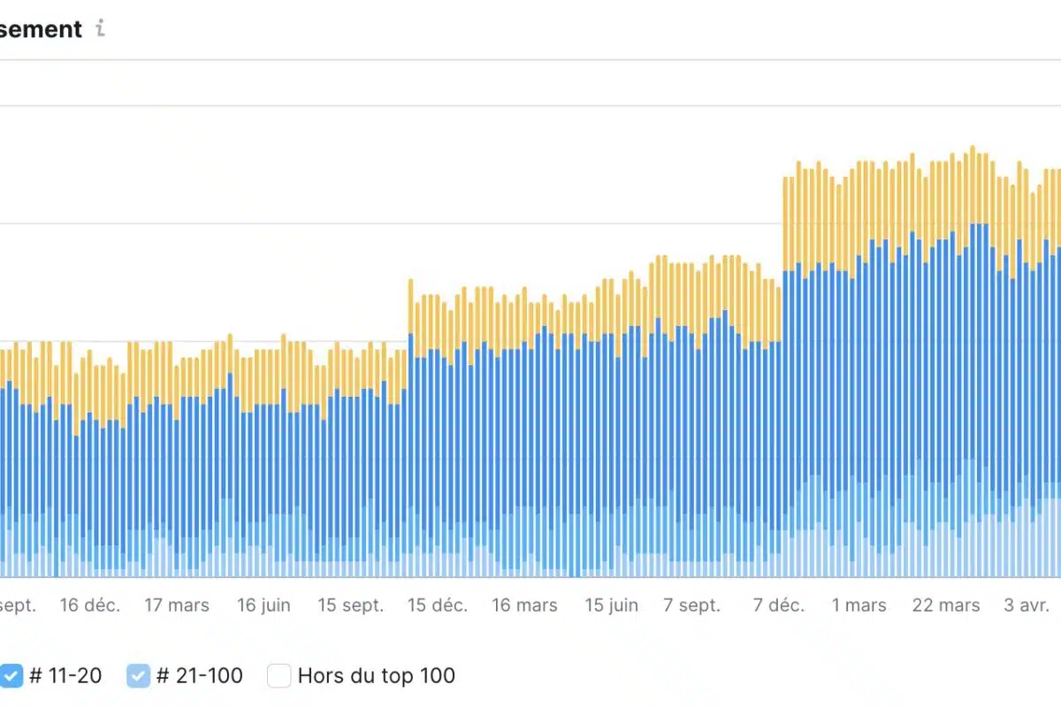Select the 7 déc. axis date label

coord(778,605)
